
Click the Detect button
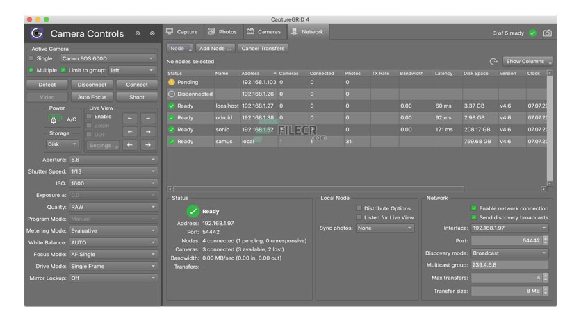[x=47, y=85]
